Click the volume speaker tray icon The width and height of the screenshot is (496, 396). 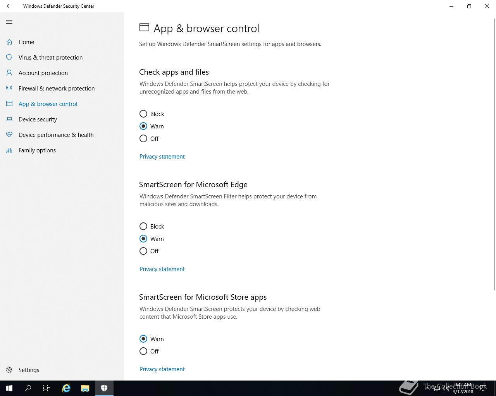coord(446,388)
